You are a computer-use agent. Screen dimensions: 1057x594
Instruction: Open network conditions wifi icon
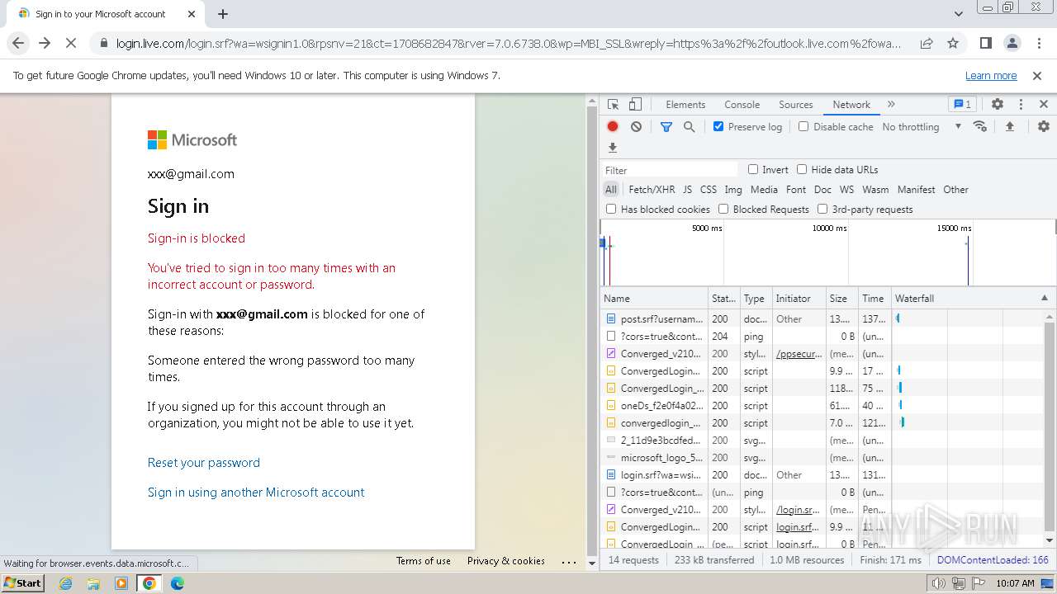[980, 127]
